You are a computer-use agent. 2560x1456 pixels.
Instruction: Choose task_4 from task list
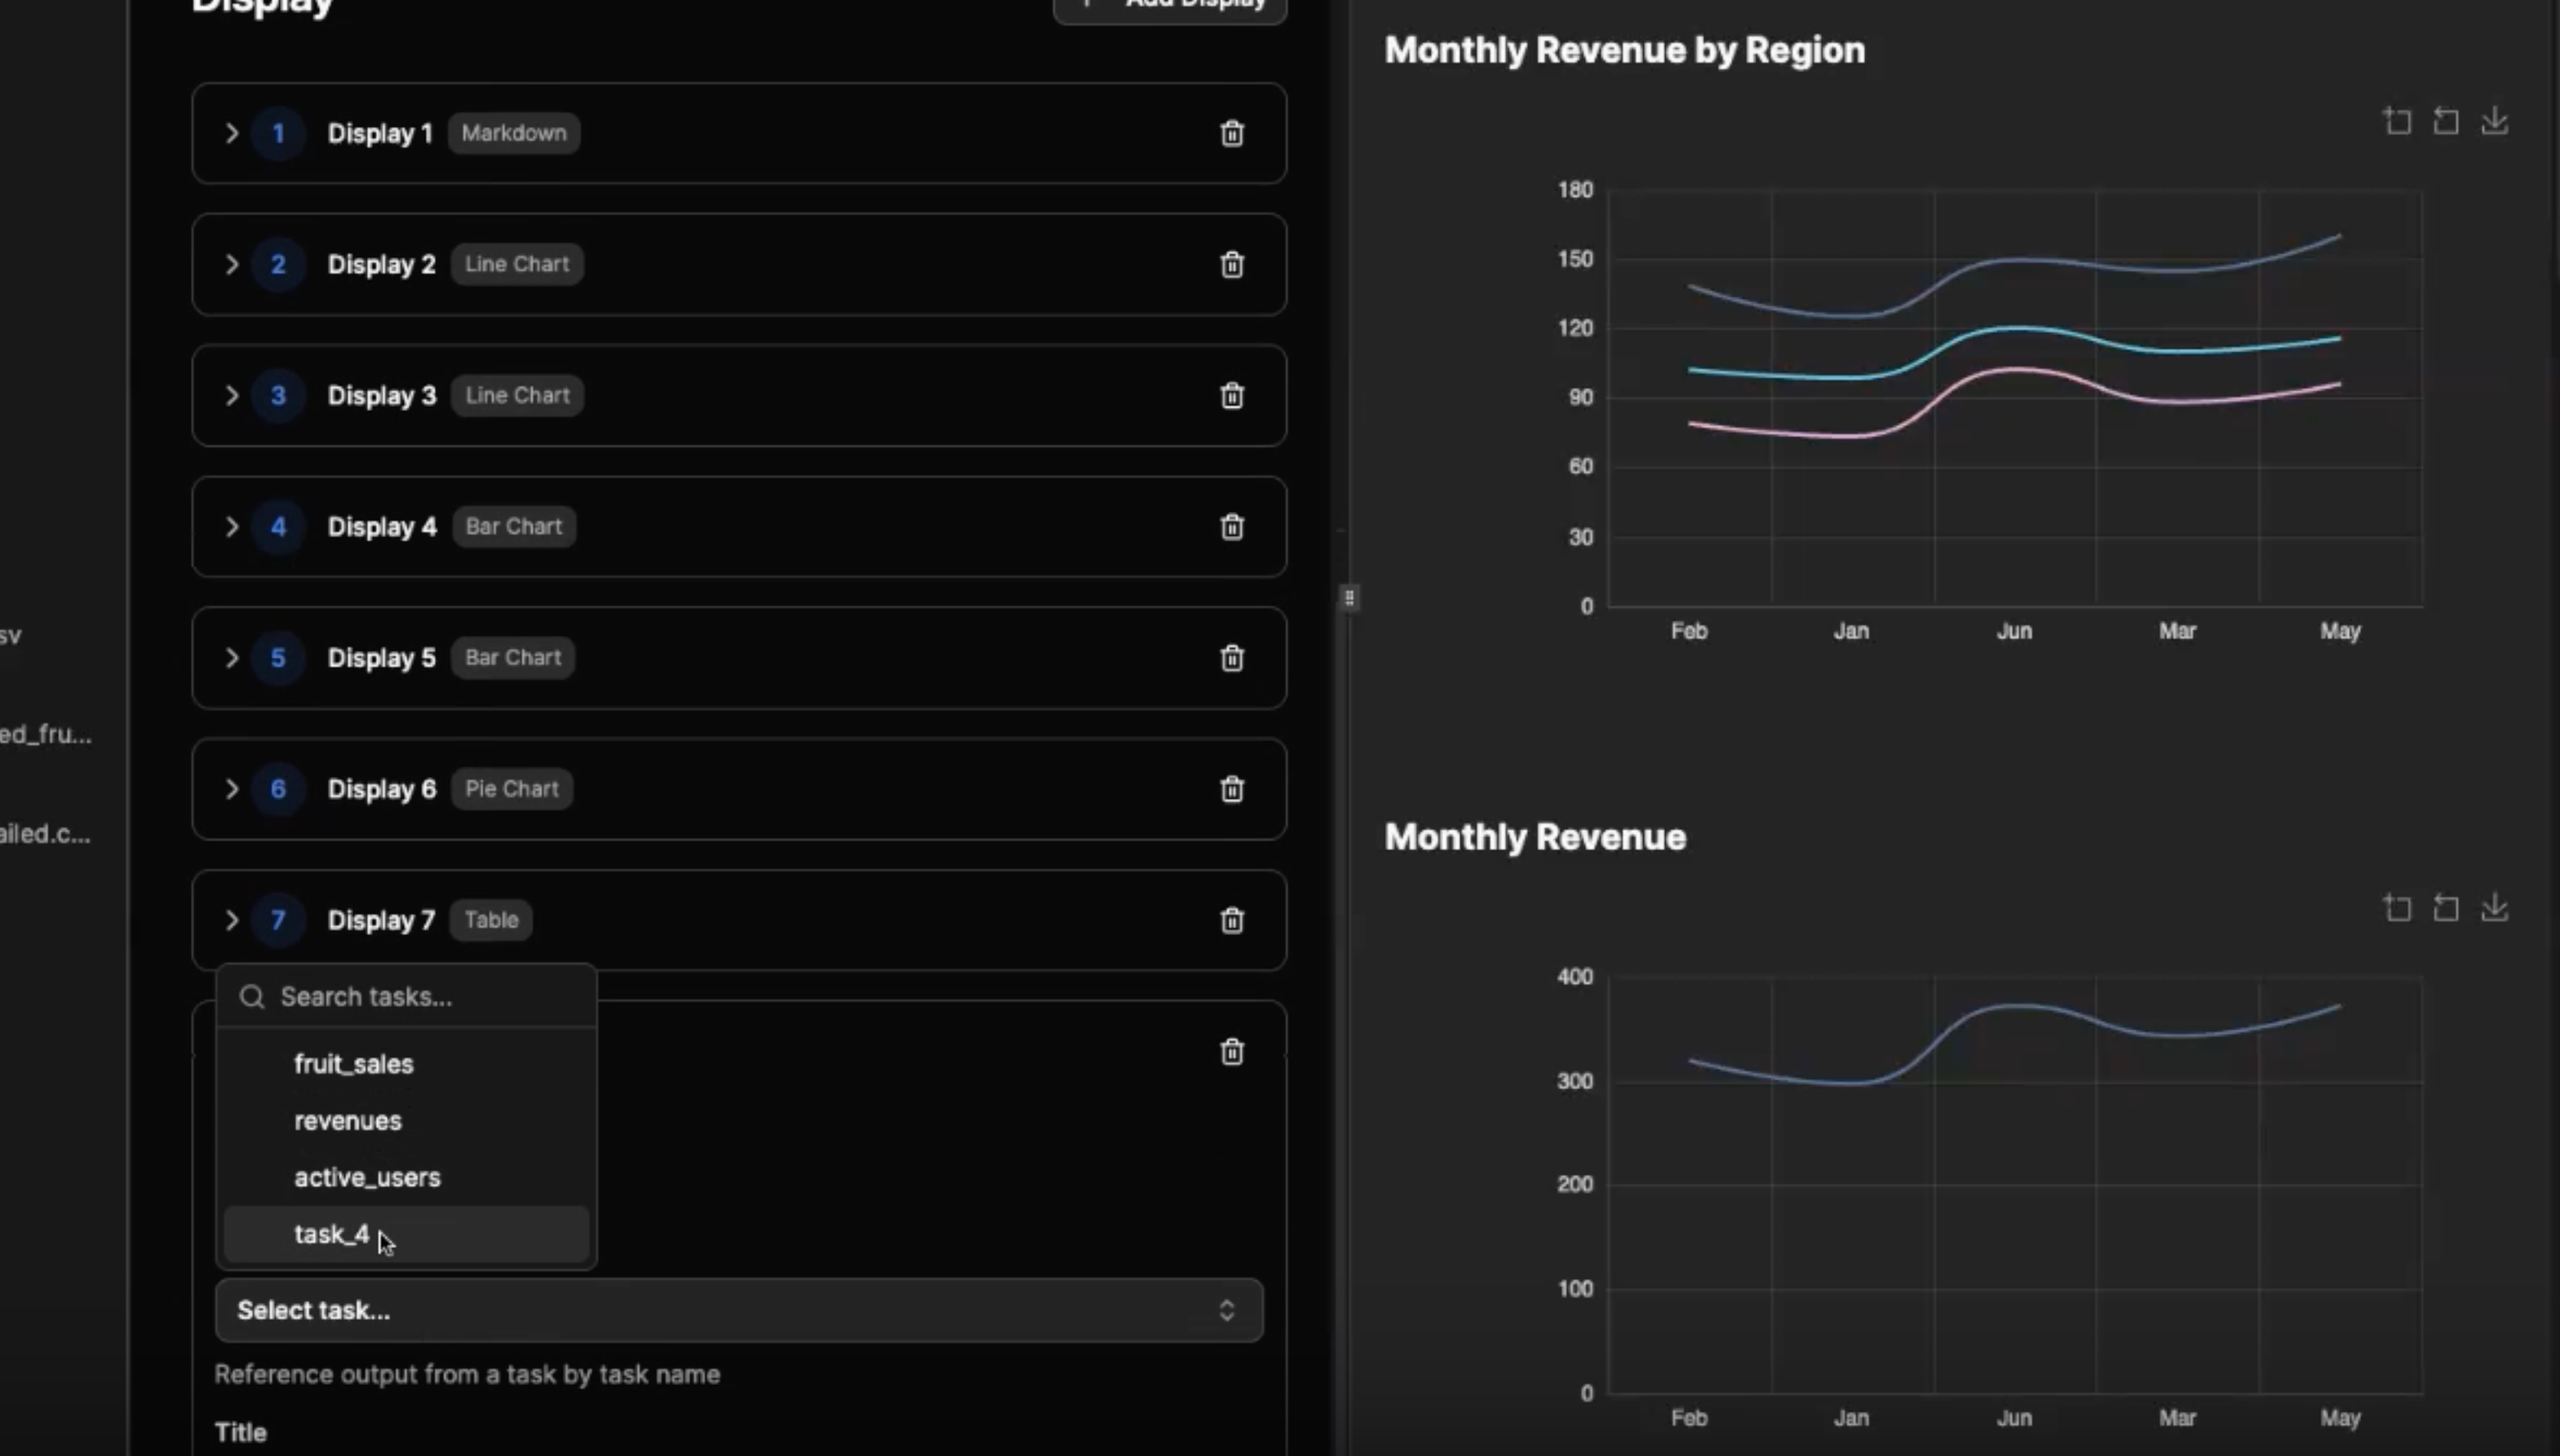[332, 1234]
